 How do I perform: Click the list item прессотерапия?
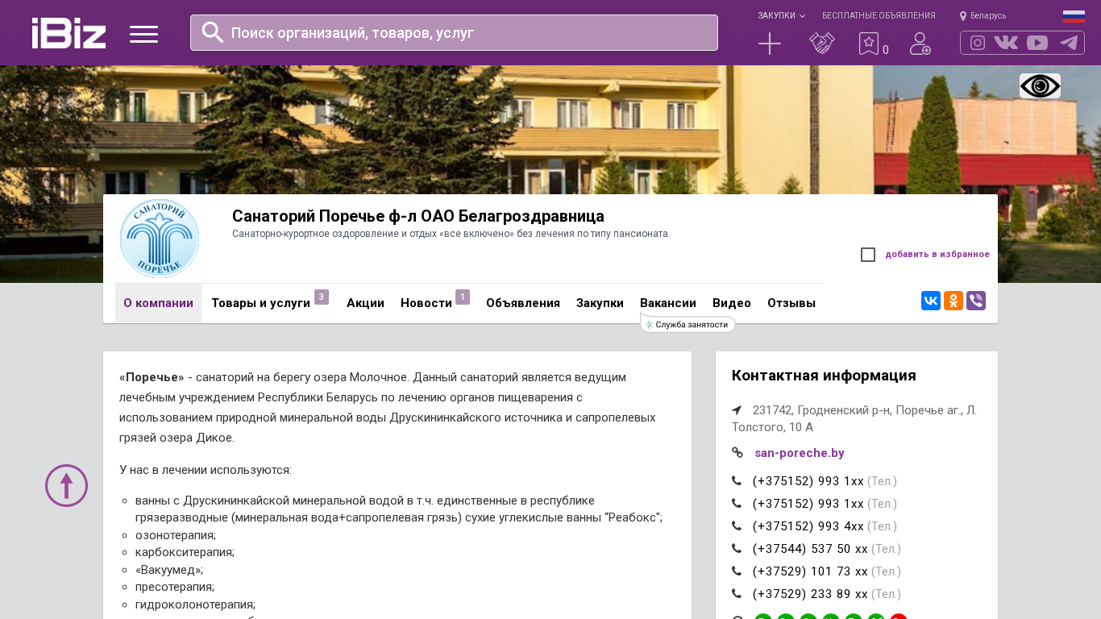point(175,587)
